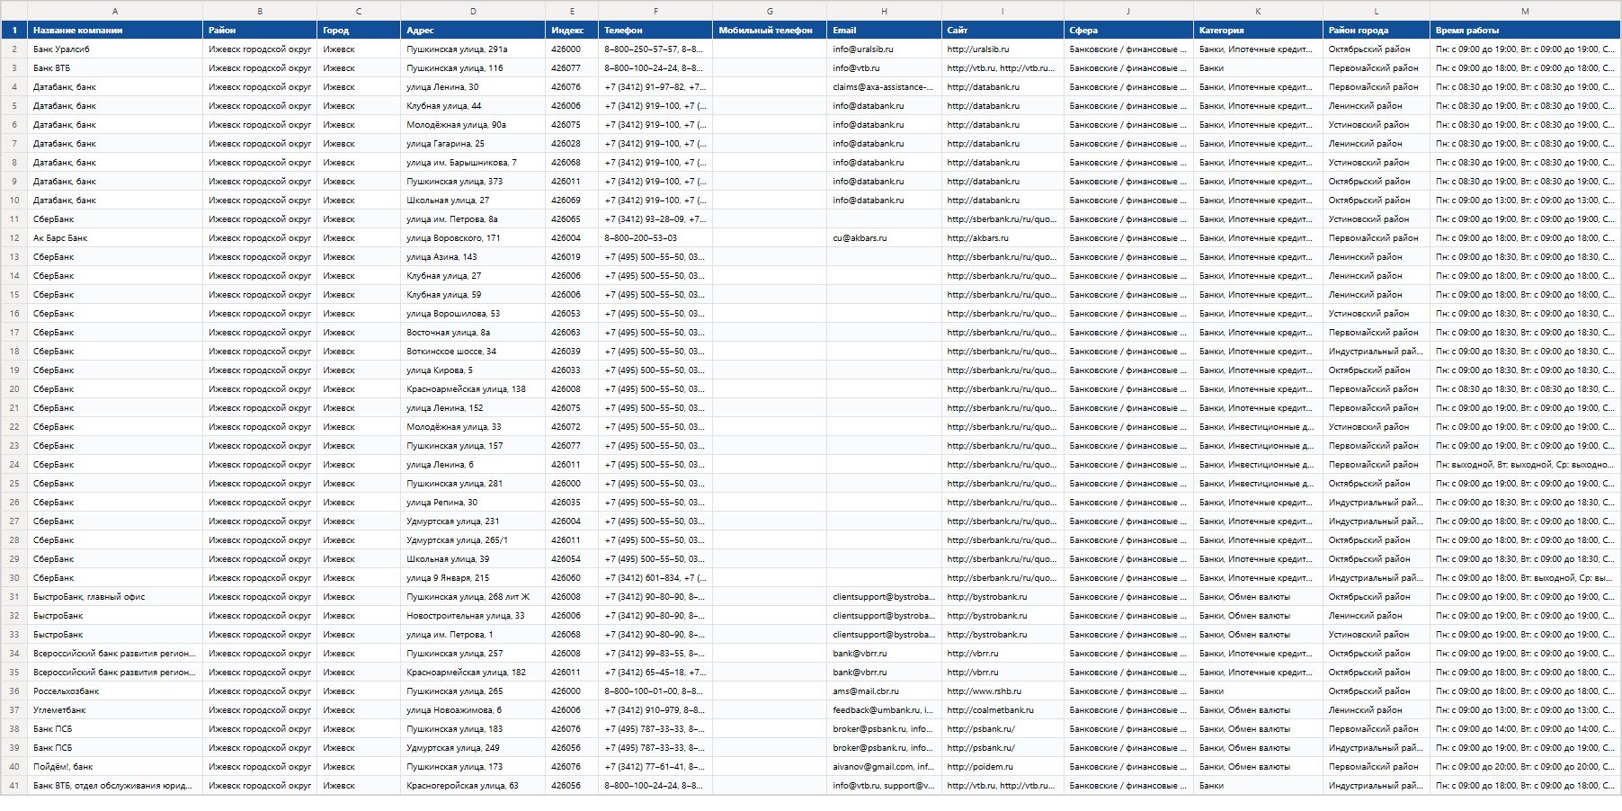
Task: Click address cell 'улица им. Барышникова, 7'
Action: point(473,163)
